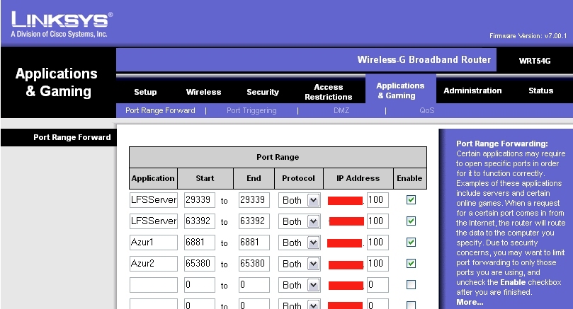Open the Administration tab
Viewport: 573px width, 309px height.
[x=472, y=91]
